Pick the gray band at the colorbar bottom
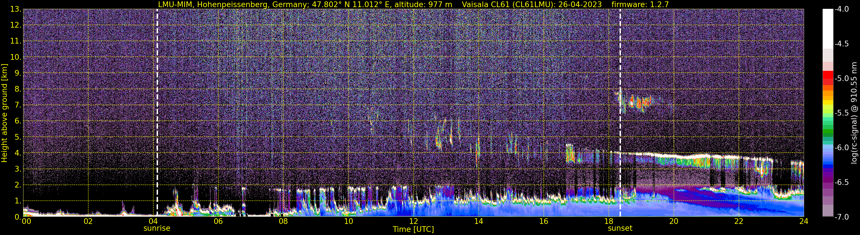The height and width of the screenshot is (235, 860). click(827, 210)
